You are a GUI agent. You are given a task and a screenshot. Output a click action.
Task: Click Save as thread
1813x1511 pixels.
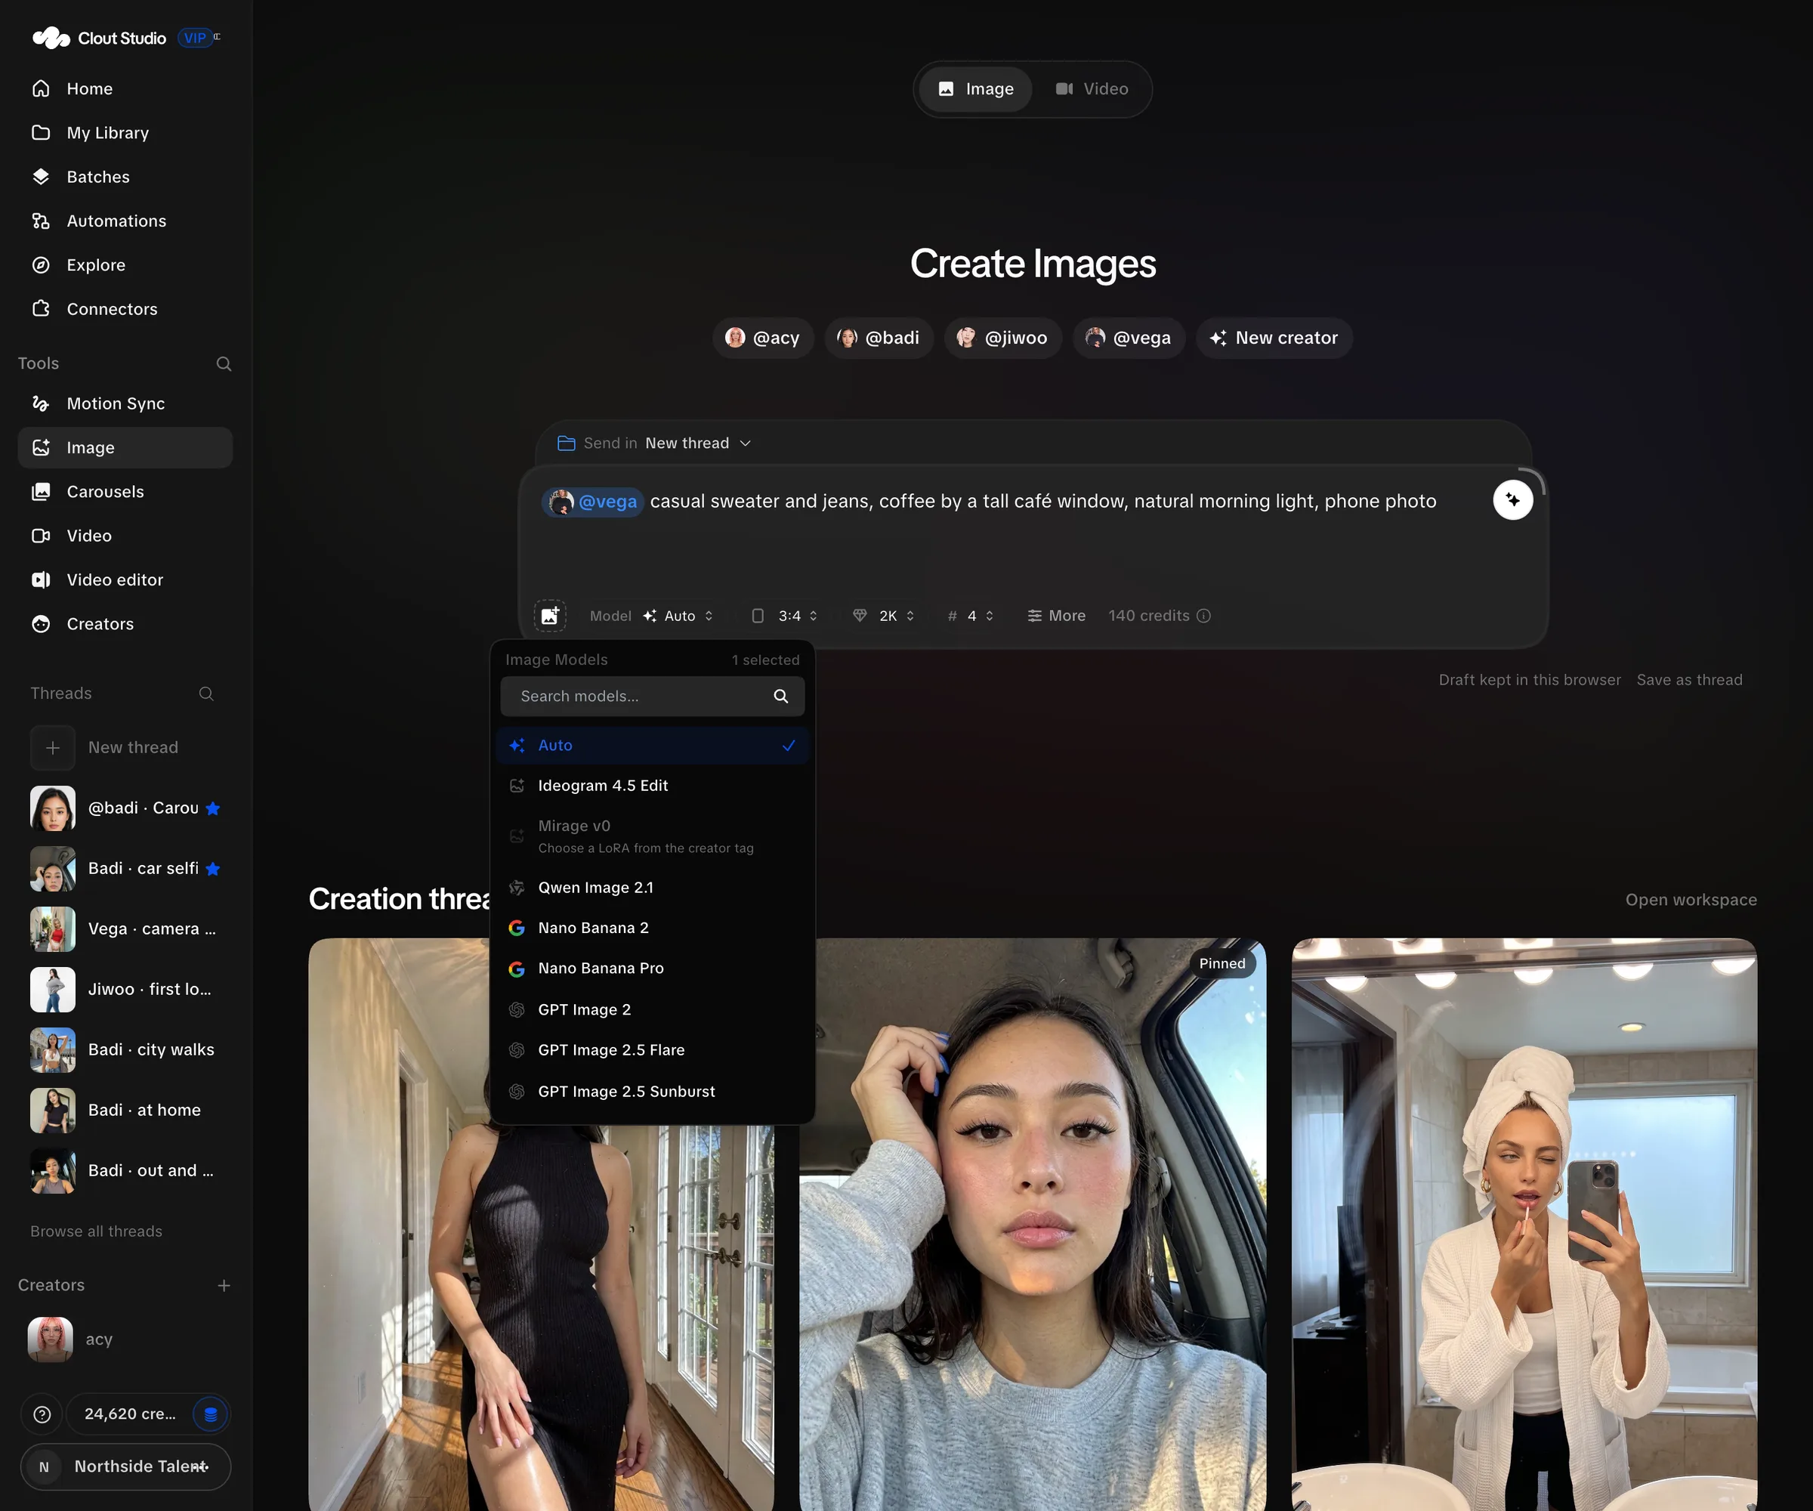pos(1690,679)
